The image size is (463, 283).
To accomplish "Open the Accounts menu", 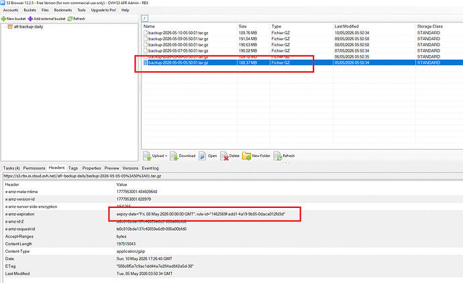I will tap(11, 10).
